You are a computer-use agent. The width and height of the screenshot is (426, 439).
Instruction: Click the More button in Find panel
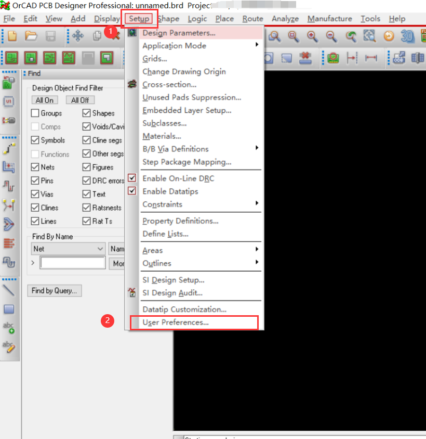tap(117, 264)
